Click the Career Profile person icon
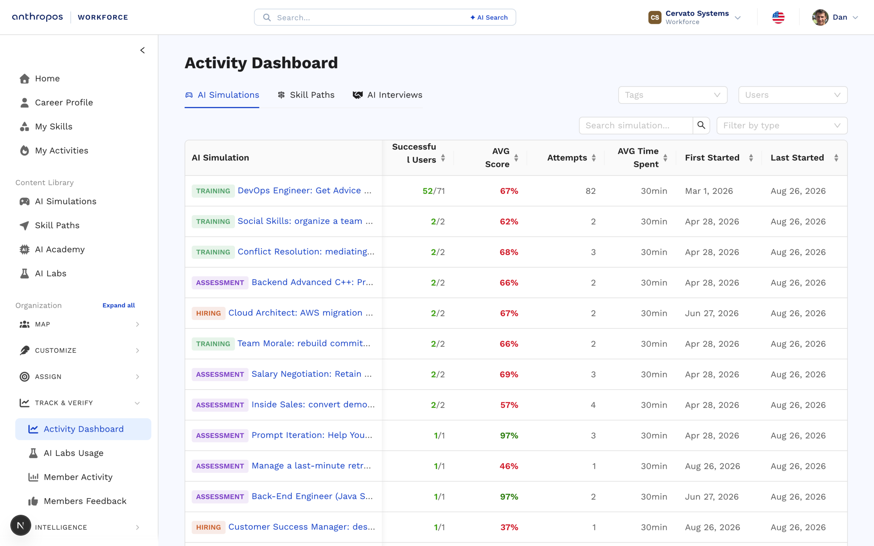 (x=25, y=103)
